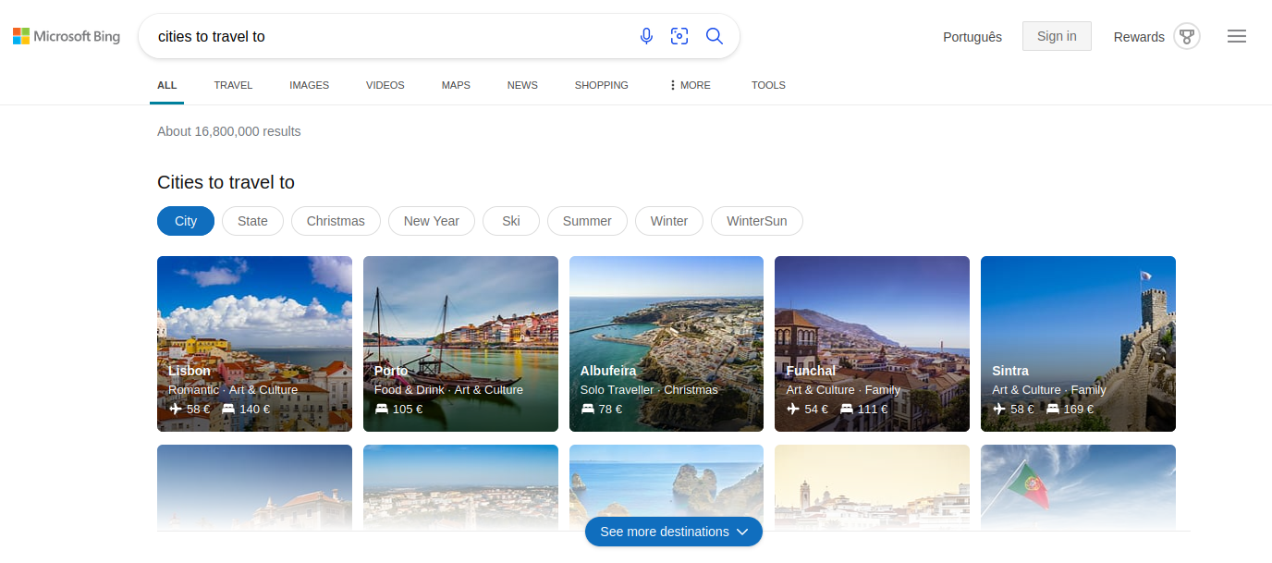Select the City filter chip
The width and height of the screenshot is (1272, 563).
(x=186, y=221)
